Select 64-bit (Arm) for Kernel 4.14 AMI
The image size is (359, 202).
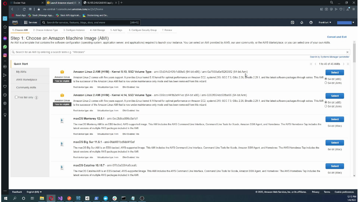point(326,106)
